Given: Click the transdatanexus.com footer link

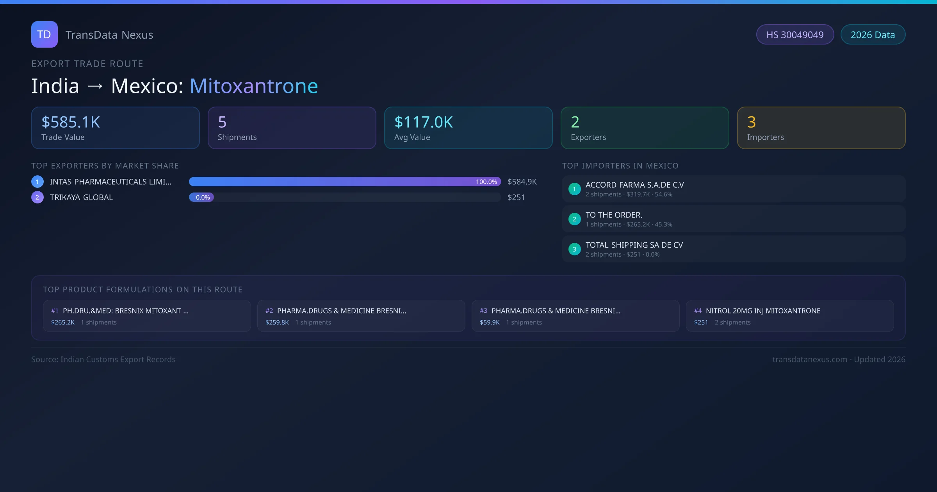Looking at the screenshot, I should (x=810, y=359).
